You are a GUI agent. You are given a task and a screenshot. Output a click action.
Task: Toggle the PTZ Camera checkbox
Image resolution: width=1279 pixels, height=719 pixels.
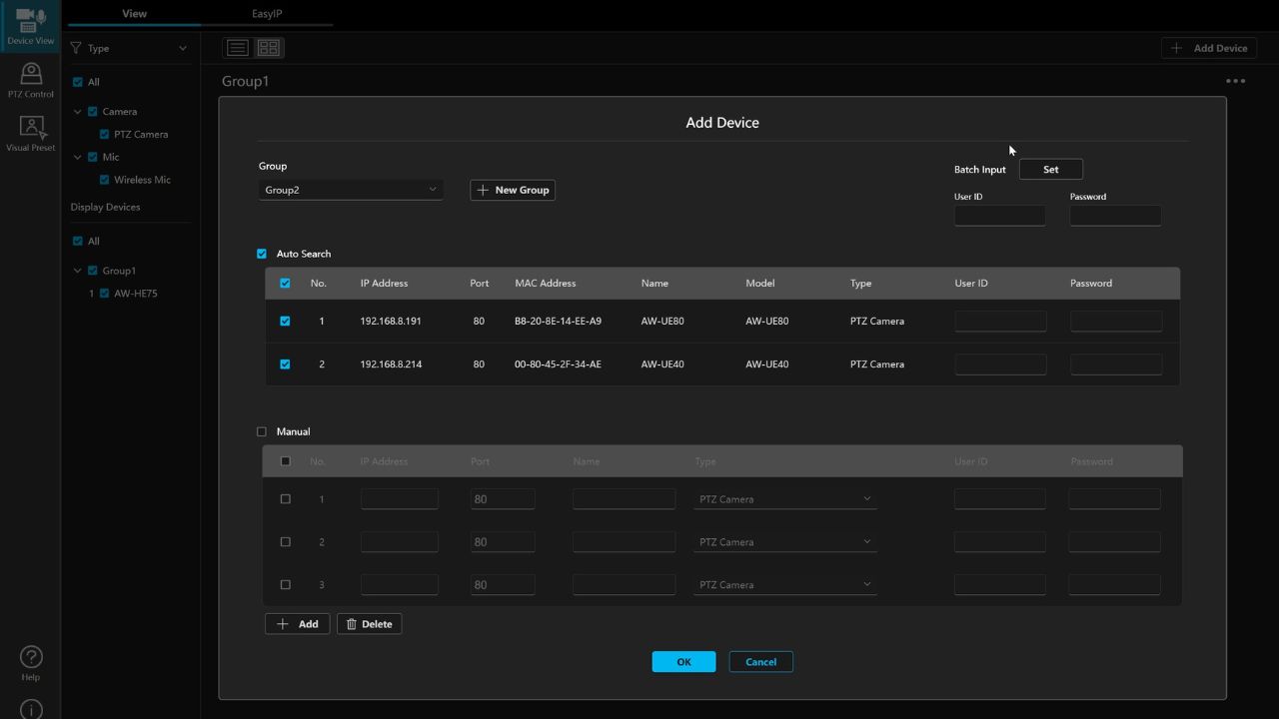point(104,134)
